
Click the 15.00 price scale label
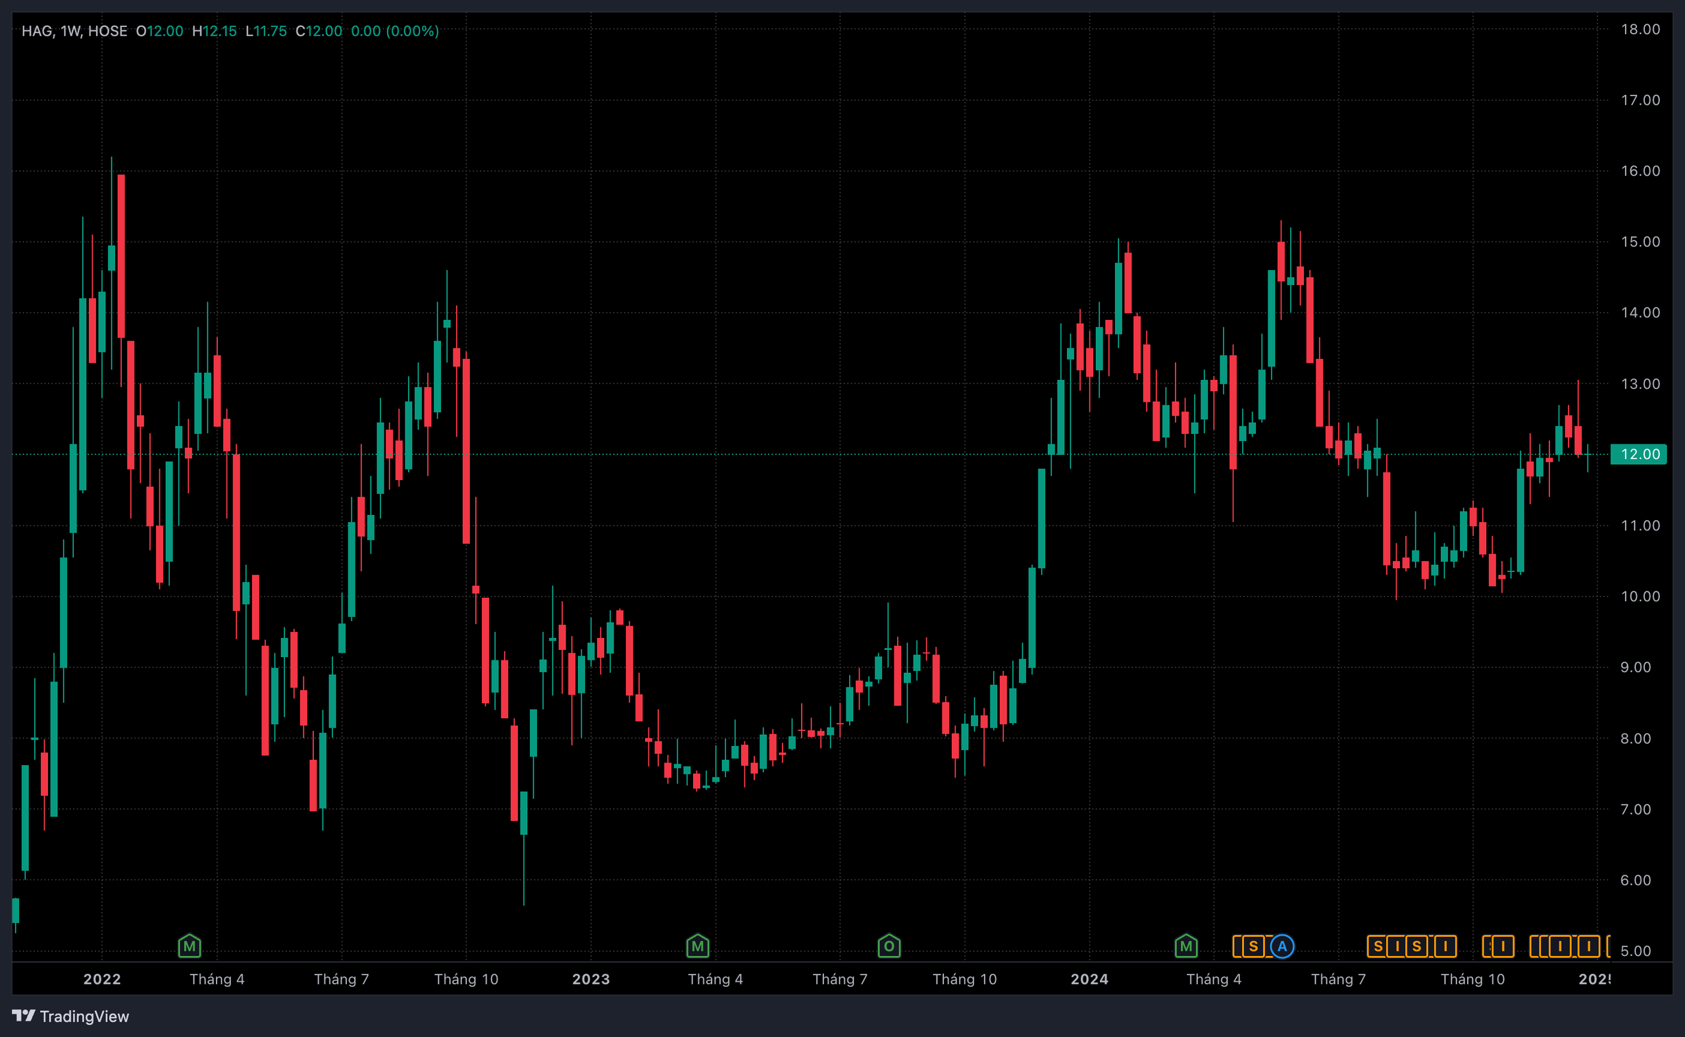1640,242
